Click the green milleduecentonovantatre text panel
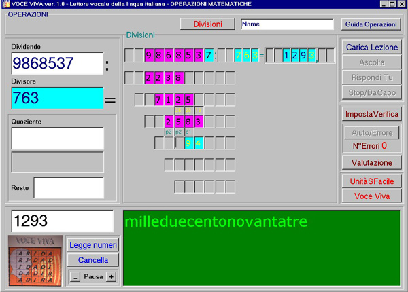 (261, 248)
